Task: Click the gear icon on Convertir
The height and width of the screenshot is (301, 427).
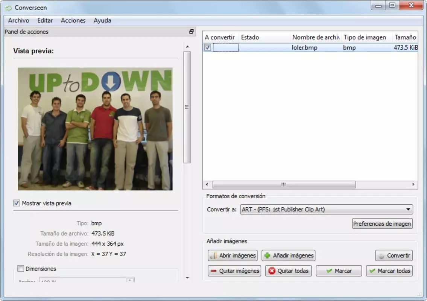Action: click(x=381, y=256)
